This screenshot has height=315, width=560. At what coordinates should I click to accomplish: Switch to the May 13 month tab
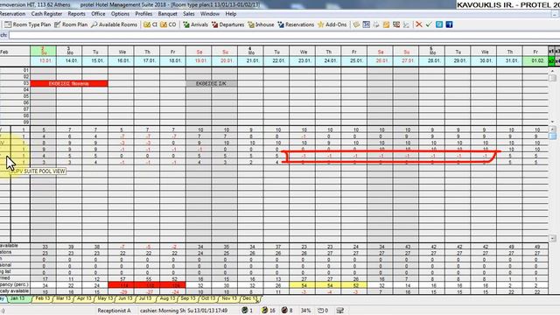[x=105, y=298]
